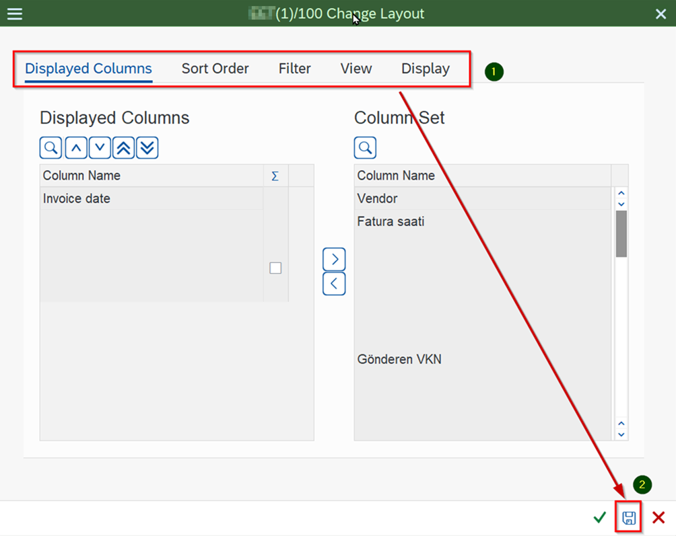Move selected column to the top

pos(123,147)
